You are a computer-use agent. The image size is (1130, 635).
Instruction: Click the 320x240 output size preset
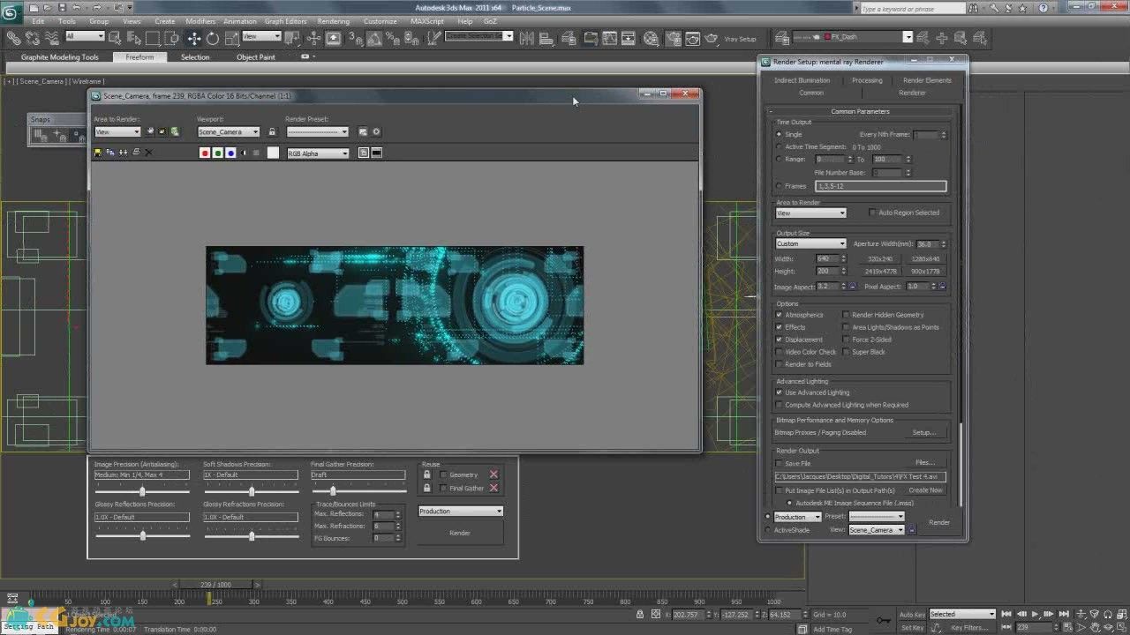point(879,259)
